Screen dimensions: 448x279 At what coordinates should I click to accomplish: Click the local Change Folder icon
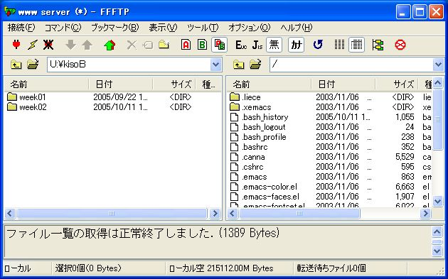tap(33, 65)
